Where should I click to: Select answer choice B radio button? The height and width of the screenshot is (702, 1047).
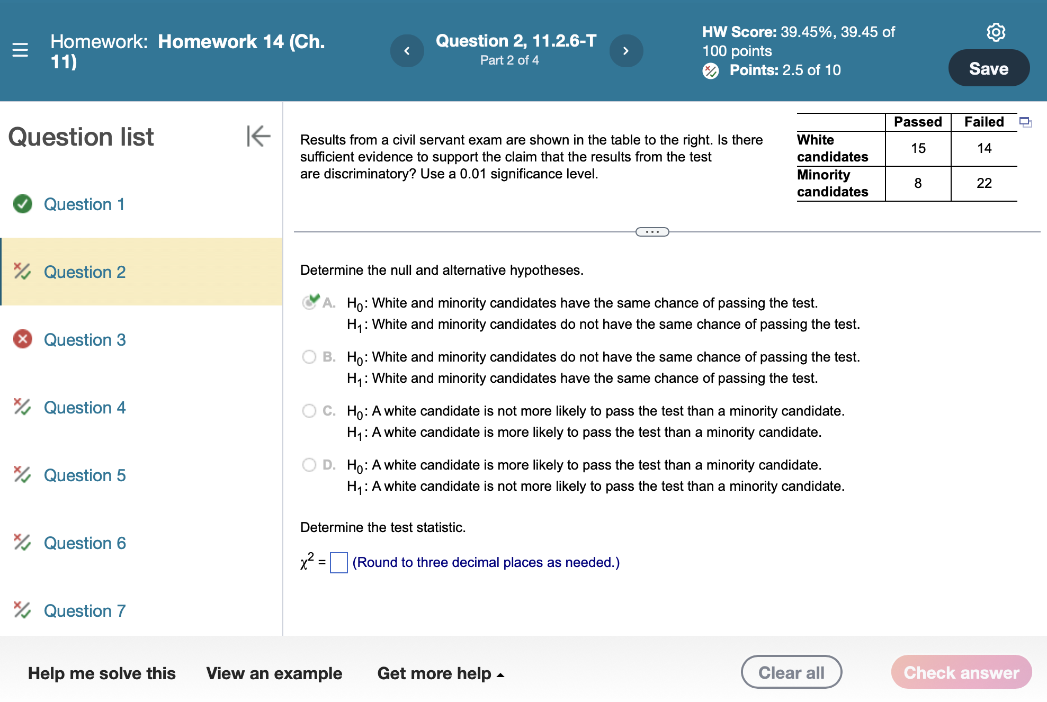coord(309,357)
